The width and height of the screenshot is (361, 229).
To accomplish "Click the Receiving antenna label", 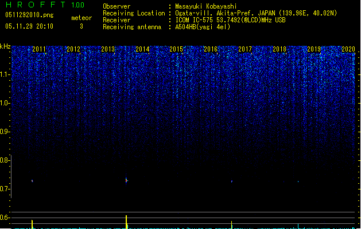I will (132, 27).
